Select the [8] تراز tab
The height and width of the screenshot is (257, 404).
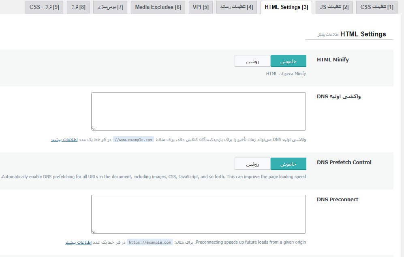point(78,7)
